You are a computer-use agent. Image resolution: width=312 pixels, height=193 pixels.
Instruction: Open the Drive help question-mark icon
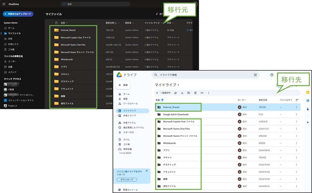[x=272, y=75]
